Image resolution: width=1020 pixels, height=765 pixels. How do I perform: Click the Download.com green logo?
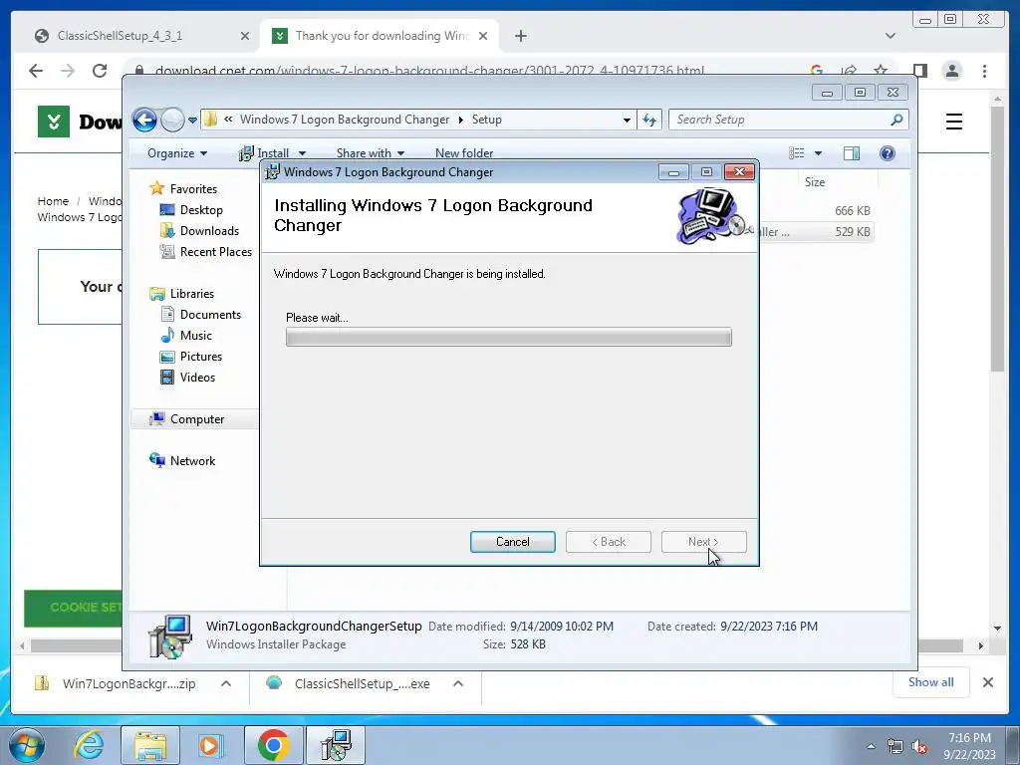[54, 121]
